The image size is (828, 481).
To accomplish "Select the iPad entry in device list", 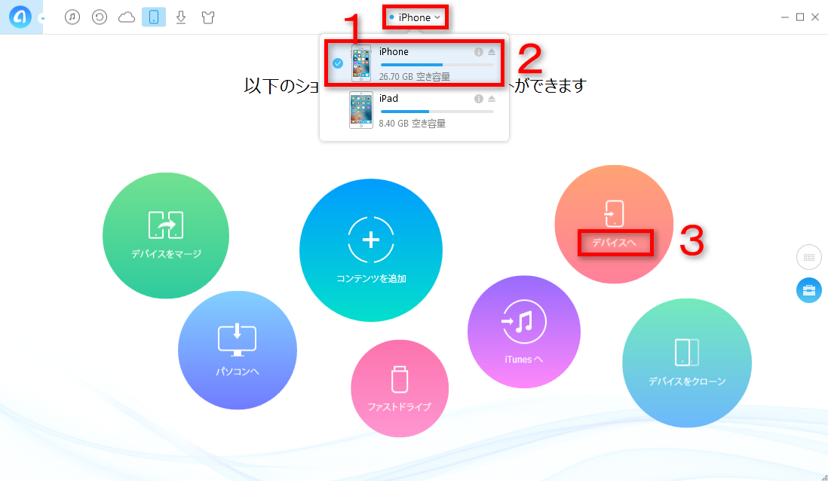I will (414, 110).
